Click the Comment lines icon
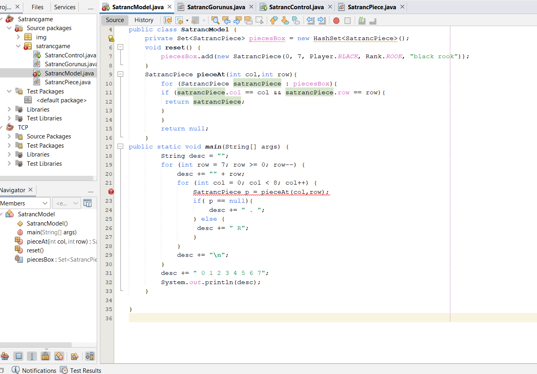 362,20
